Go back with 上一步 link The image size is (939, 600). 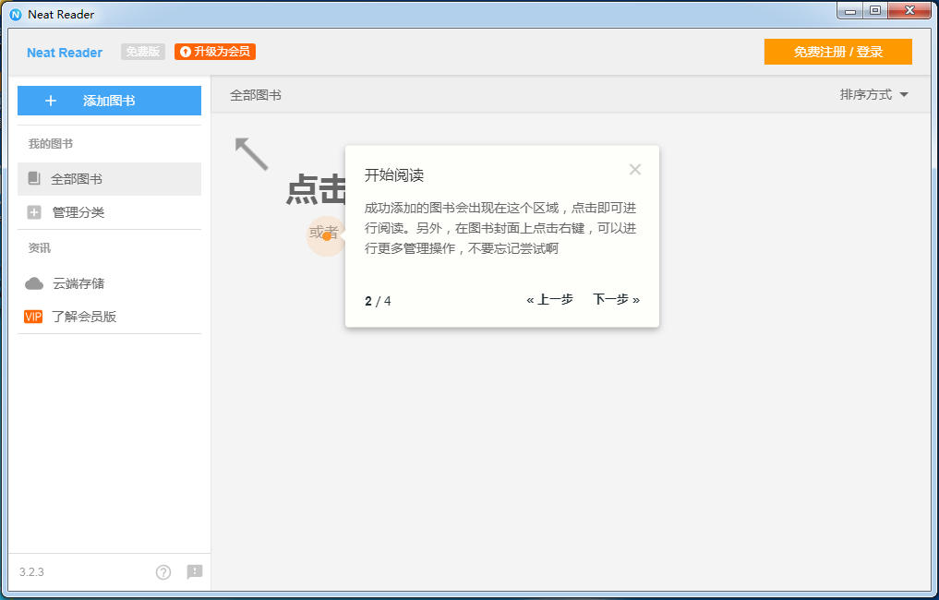pyautogui.click(x=549, y=300)
